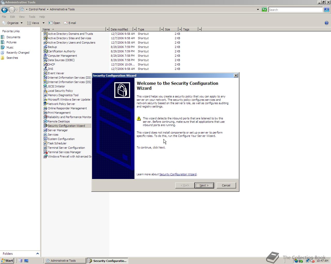Open the Start menu

pos(7,261)
